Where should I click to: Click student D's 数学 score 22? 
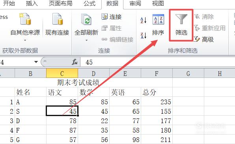point(94,120)
